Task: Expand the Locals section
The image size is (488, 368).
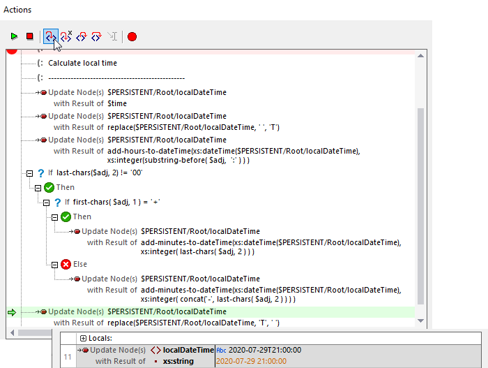Action: coord(84,338)
